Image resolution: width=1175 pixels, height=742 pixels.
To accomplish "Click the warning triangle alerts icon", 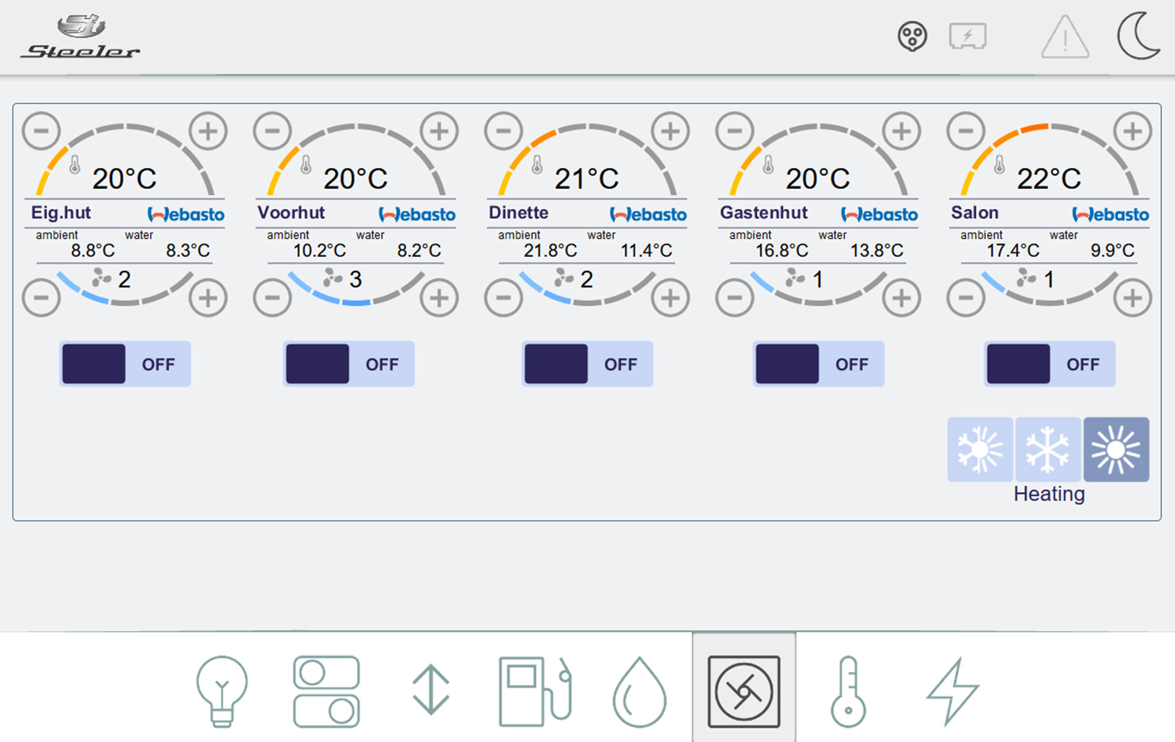I will [1065, 38].
